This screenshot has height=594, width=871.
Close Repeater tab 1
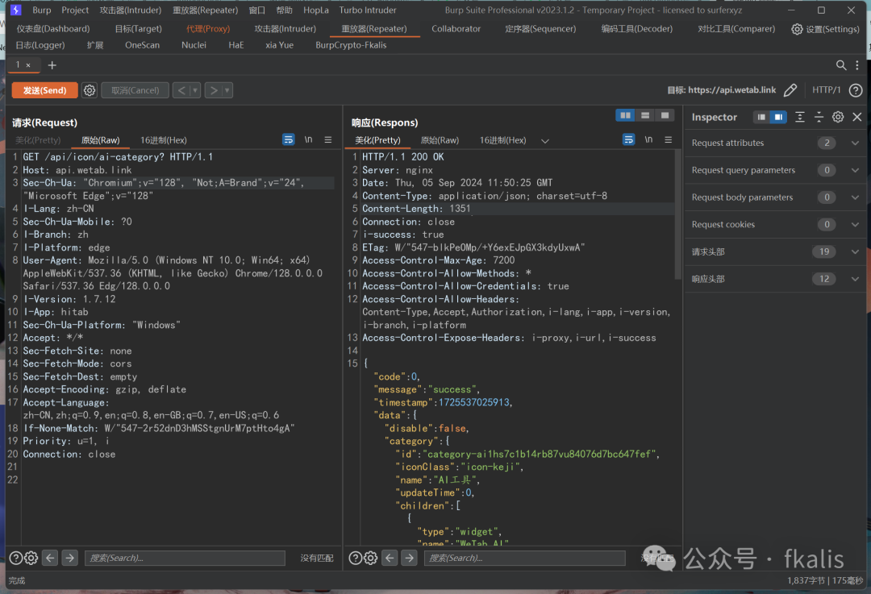pyautogui.click(x=28, y=65)
